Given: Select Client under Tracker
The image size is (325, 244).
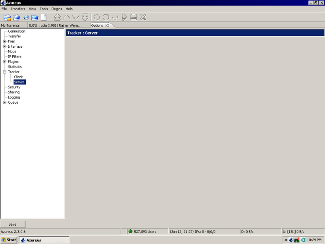Looking at the screenshot, I should point(18,77).
